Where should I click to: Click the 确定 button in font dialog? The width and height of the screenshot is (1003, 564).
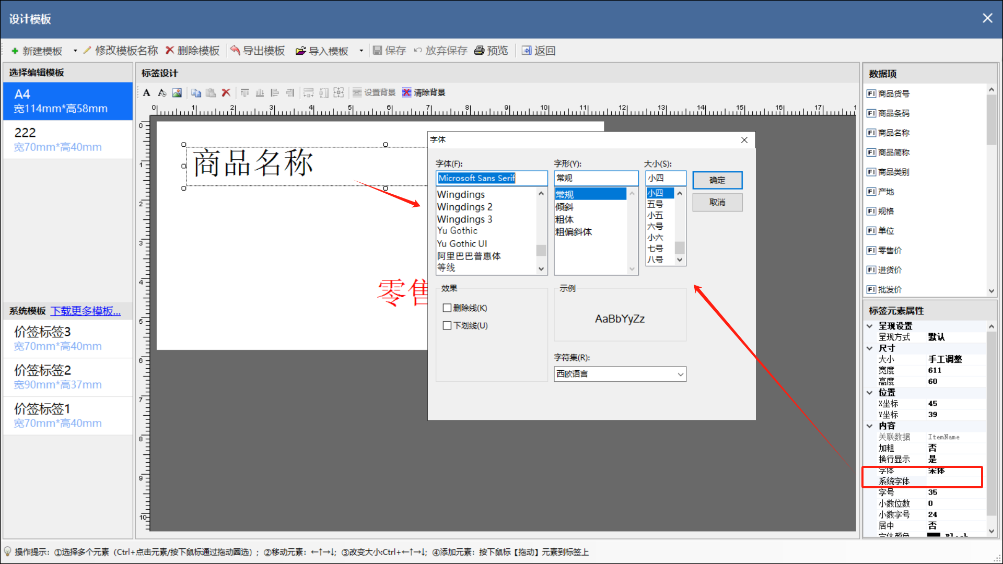pyautogui.click(x=717, y=180)
